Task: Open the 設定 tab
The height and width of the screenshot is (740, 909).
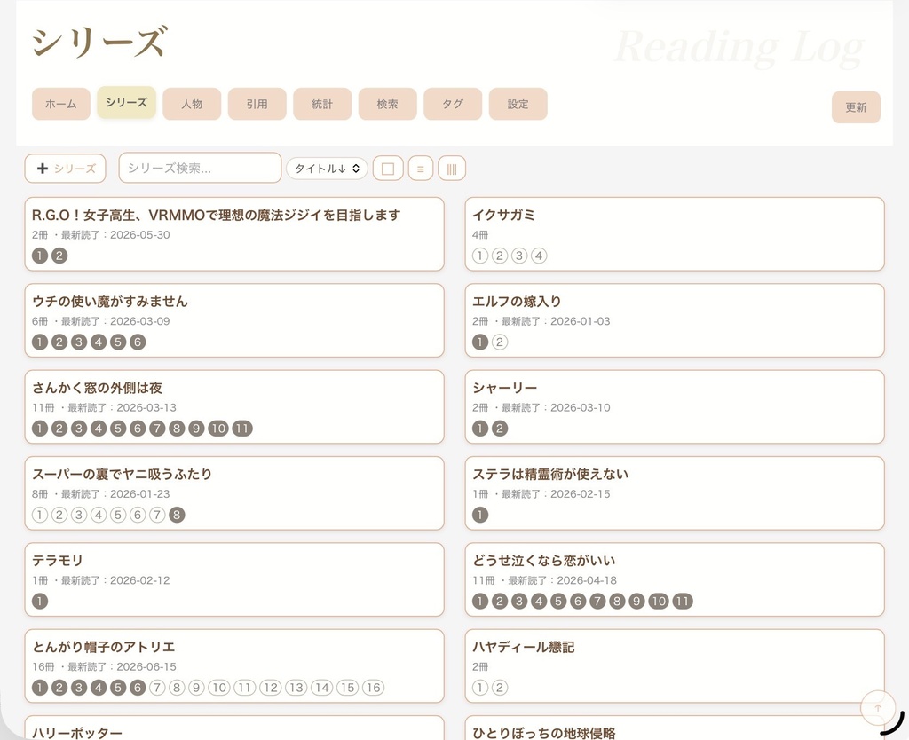Action: pos(518,105)
